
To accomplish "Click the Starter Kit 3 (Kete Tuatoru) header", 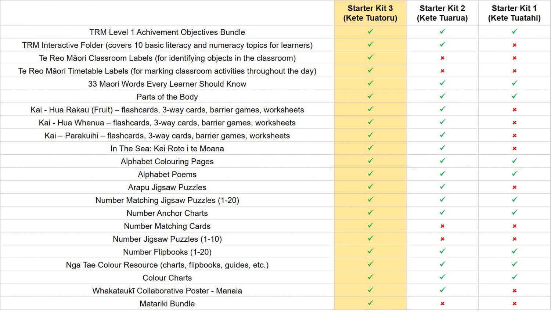I will (x=370, y=13).
